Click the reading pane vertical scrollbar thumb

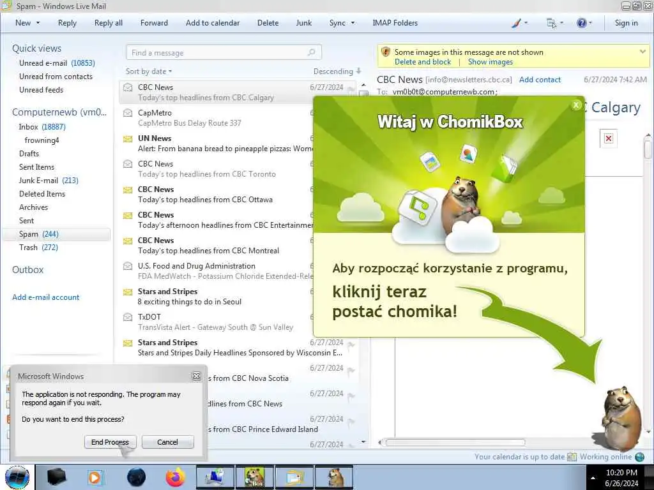coord(648,149)
